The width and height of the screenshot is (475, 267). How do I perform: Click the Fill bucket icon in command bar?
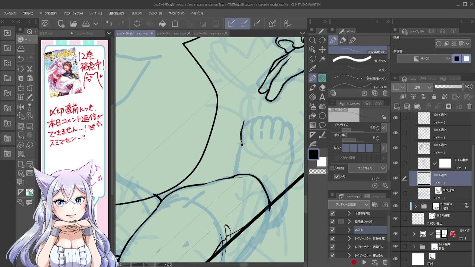(x=163, y=24)
